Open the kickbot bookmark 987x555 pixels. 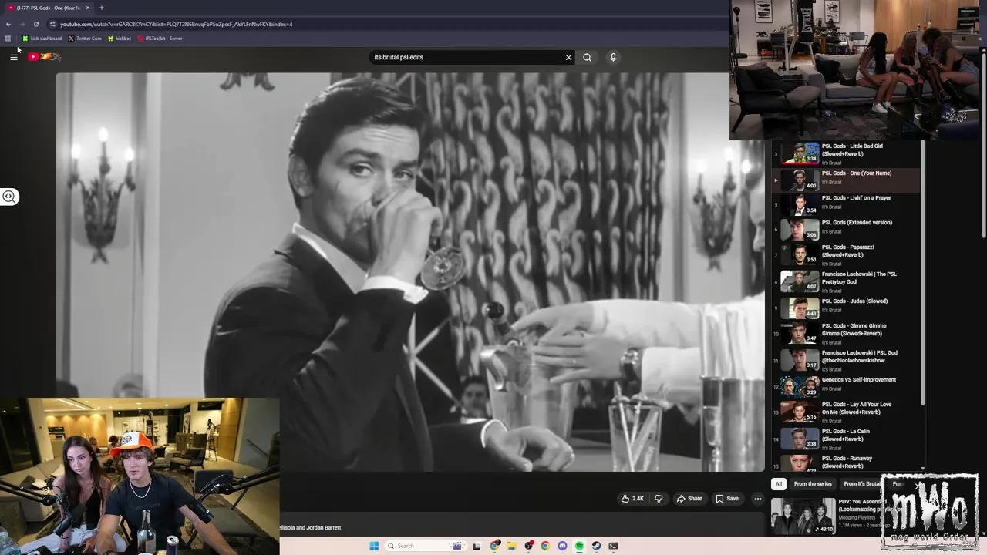point(120,39)
